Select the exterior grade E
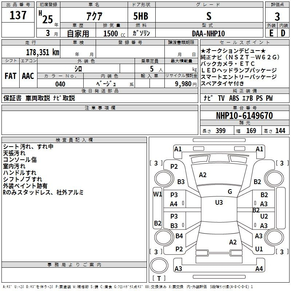Screen dimensions: 291x291 coord(271,33)
